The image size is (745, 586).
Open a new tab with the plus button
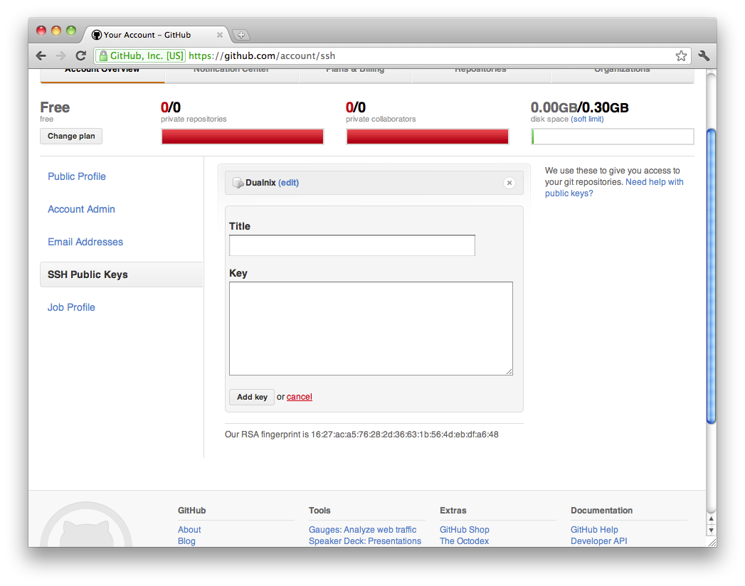[241, 35]
